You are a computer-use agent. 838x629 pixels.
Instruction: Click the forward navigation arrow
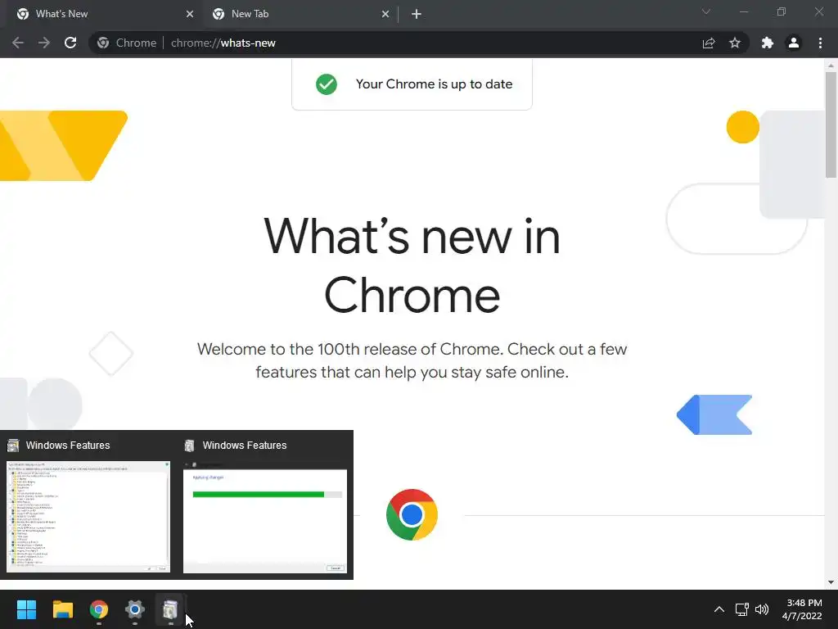pos(44,43)
